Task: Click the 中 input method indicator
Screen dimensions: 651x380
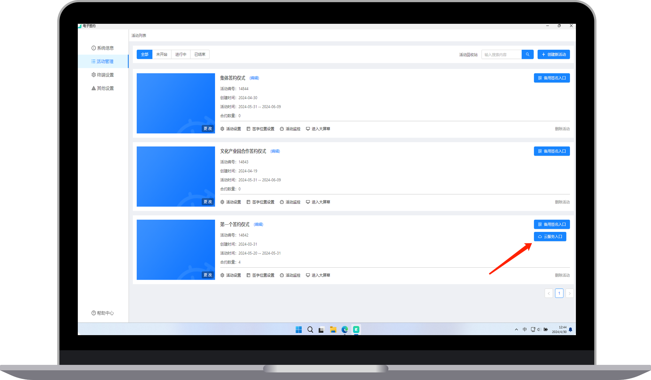Action: [525, 329]
